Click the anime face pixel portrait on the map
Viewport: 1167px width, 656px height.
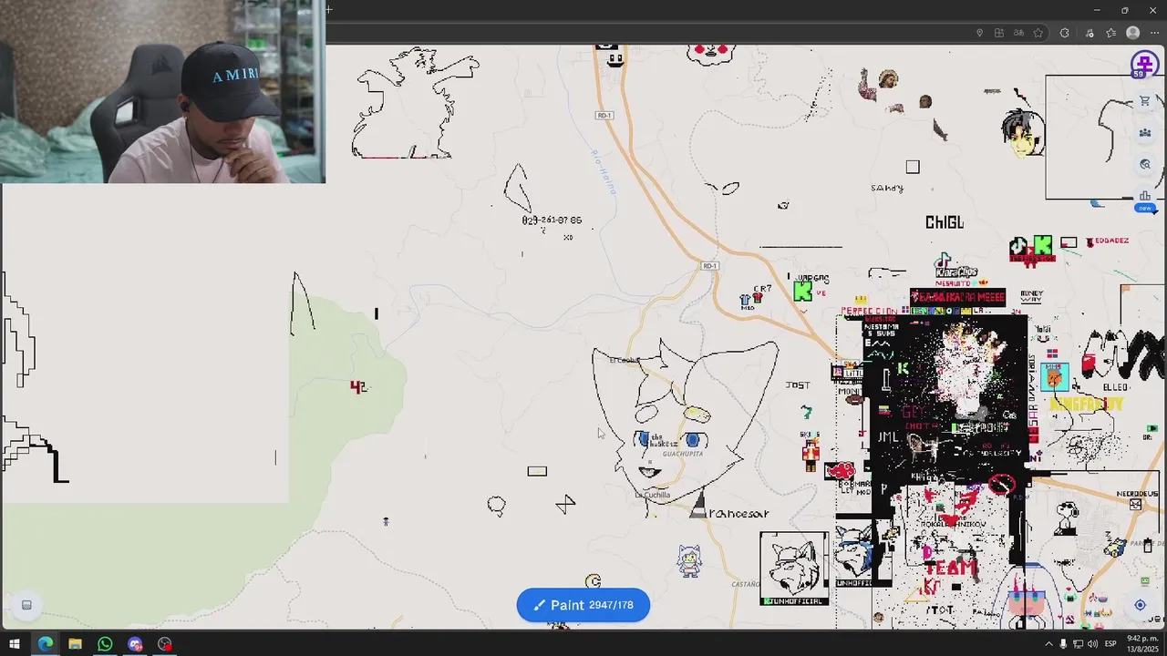point(1023,133)
